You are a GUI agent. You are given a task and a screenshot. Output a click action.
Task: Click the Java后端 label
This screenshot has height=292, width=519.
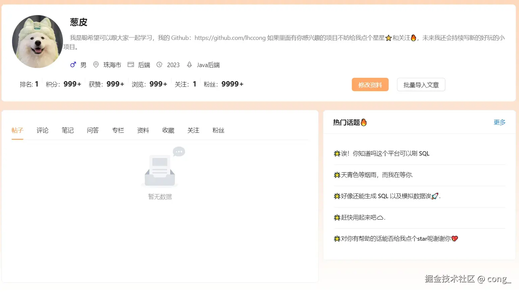pos(208,65)
